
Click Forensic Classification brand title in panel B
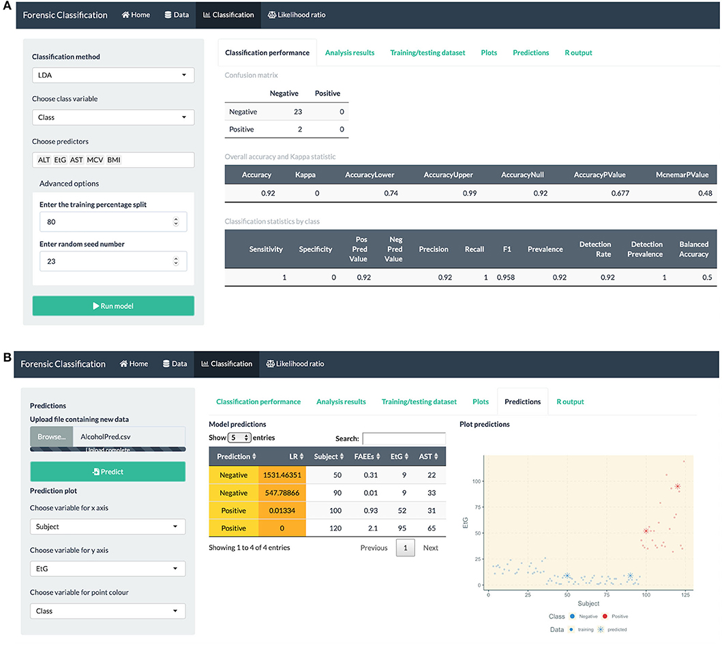pyautogui.click(x=63, y=364)
